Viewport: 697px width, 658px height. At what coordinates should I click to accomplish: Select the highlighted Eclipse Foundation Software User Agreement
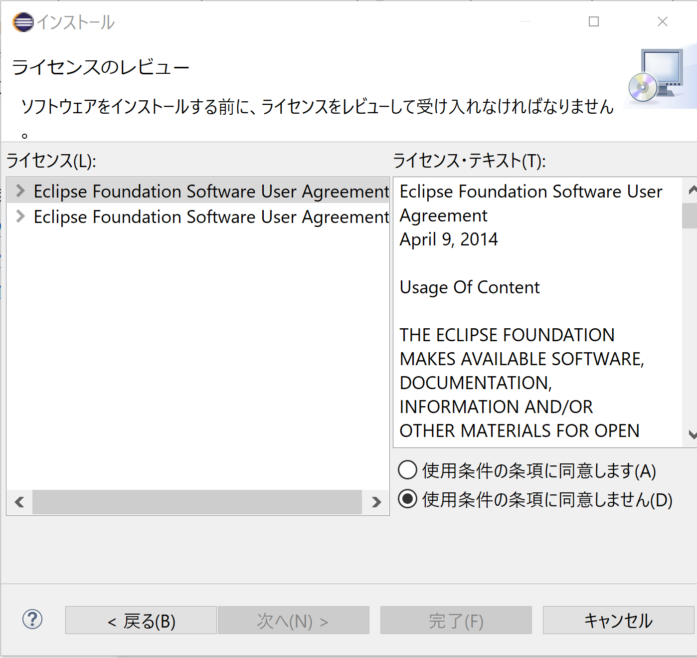211,191
